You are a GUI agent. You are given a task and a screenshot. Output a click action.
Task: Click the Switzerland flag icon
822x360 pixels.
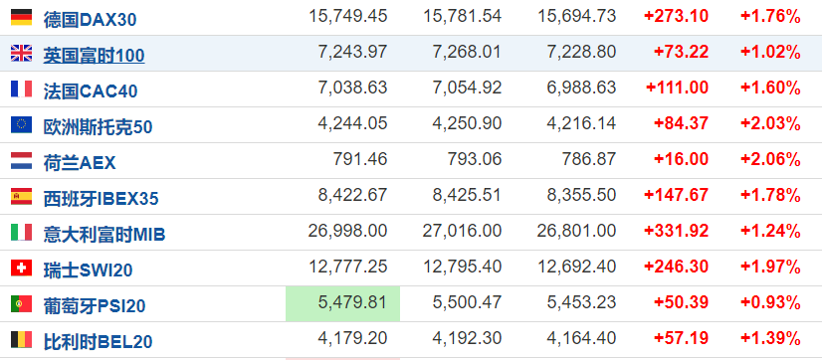point(22,269)
